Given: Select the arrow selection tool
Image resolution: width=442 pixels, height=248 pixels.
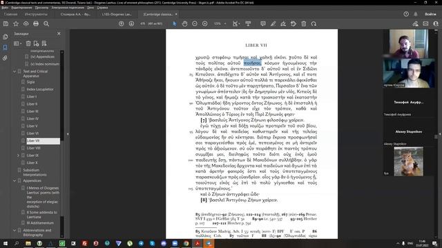Looking at the screenshot, I should click(x=175, y=24).
